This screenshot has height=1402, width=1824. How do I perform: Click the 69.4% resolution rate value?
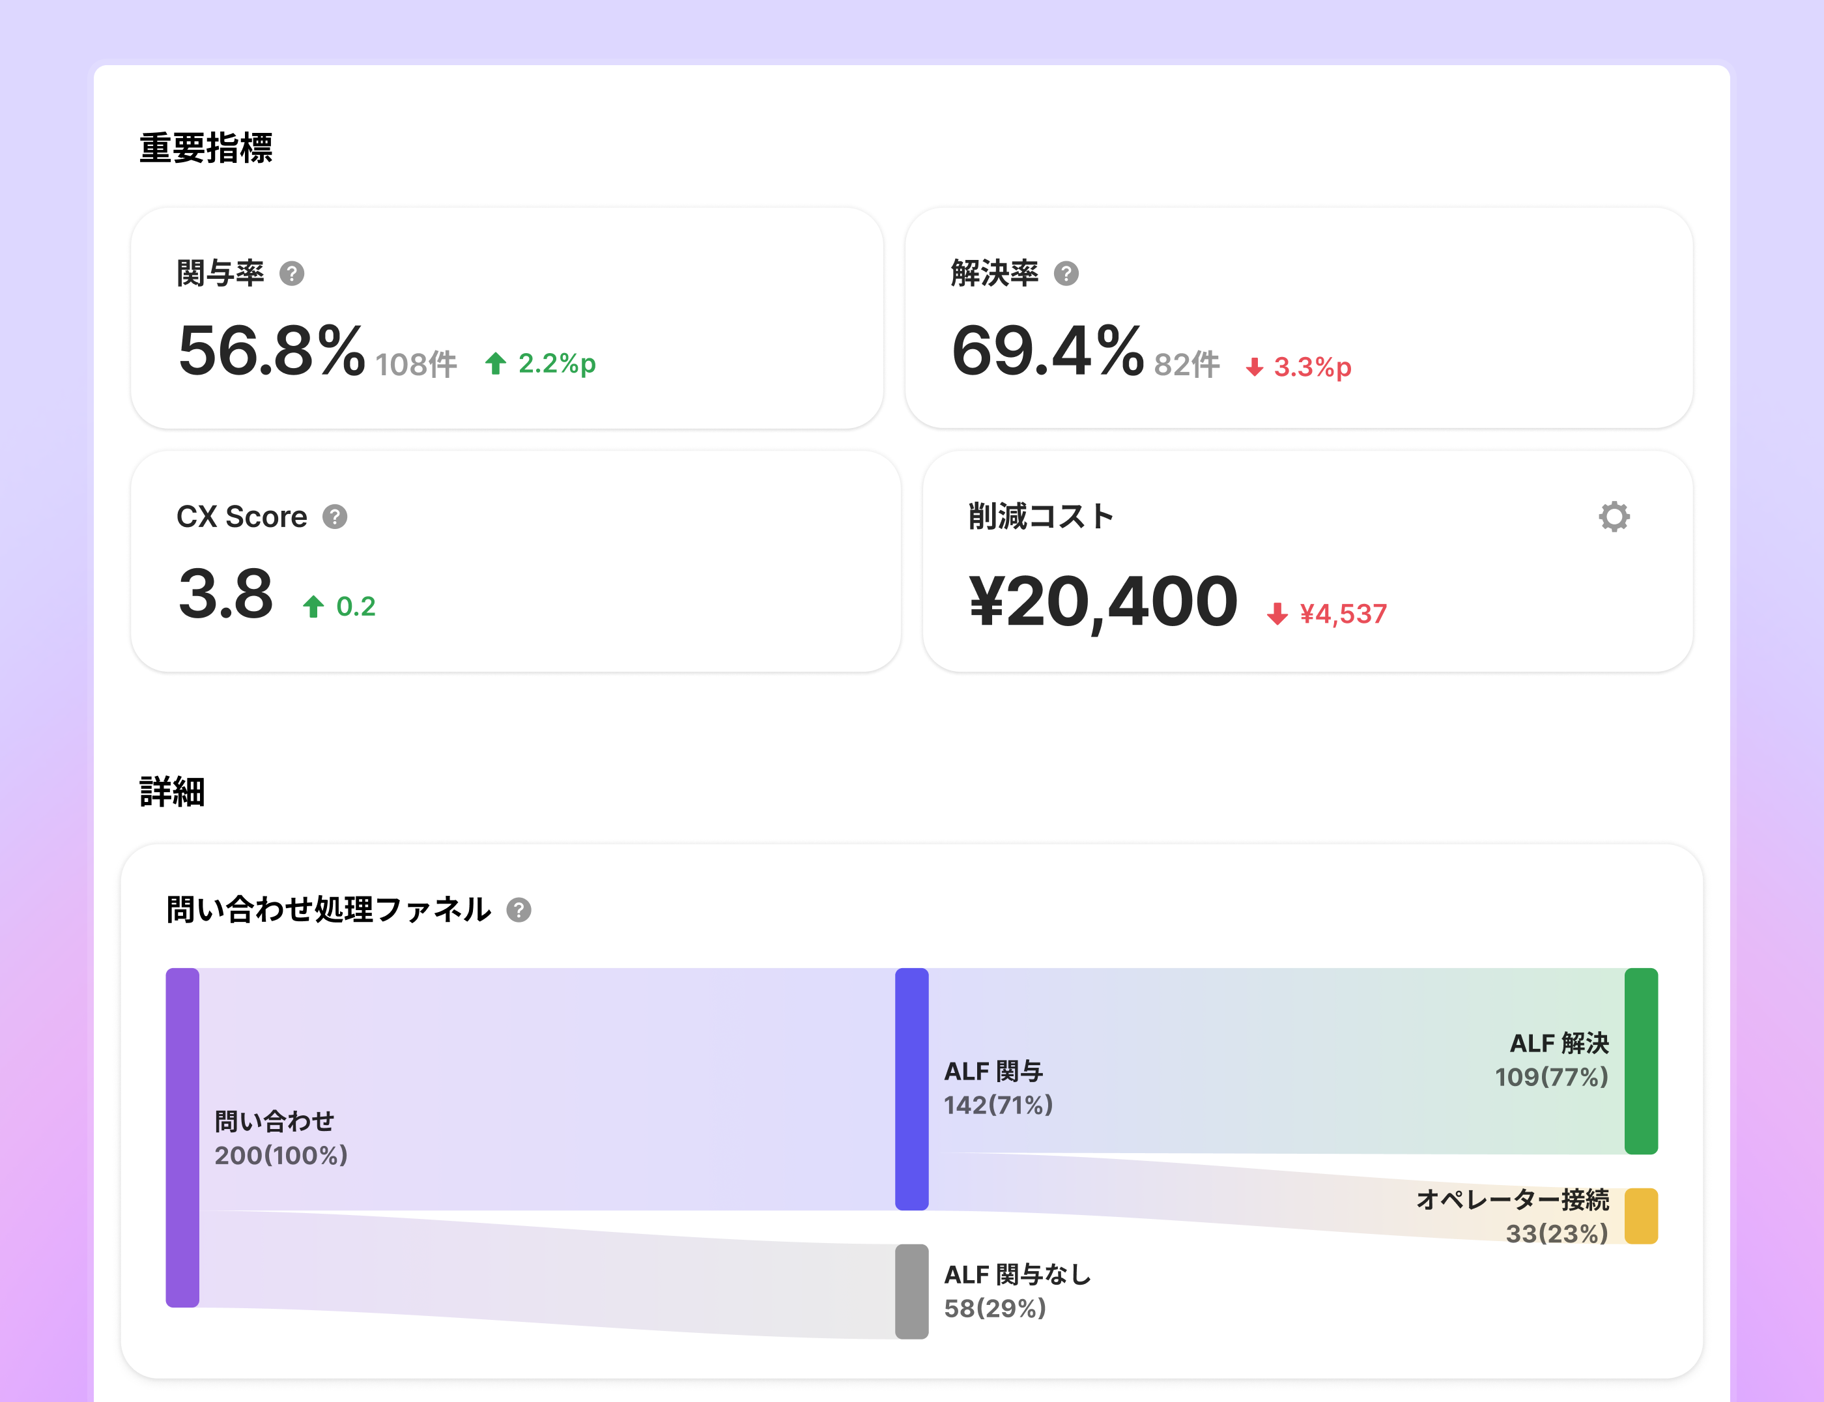point(1047,351)
